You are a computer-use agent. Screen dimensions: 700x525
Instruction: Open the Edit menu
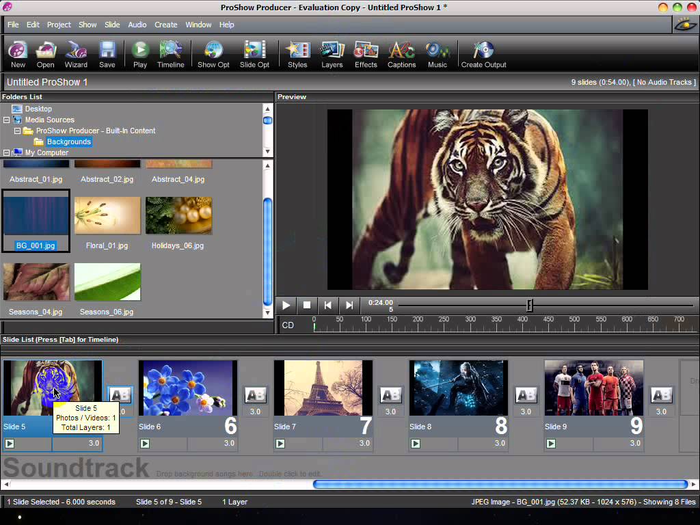33,25
